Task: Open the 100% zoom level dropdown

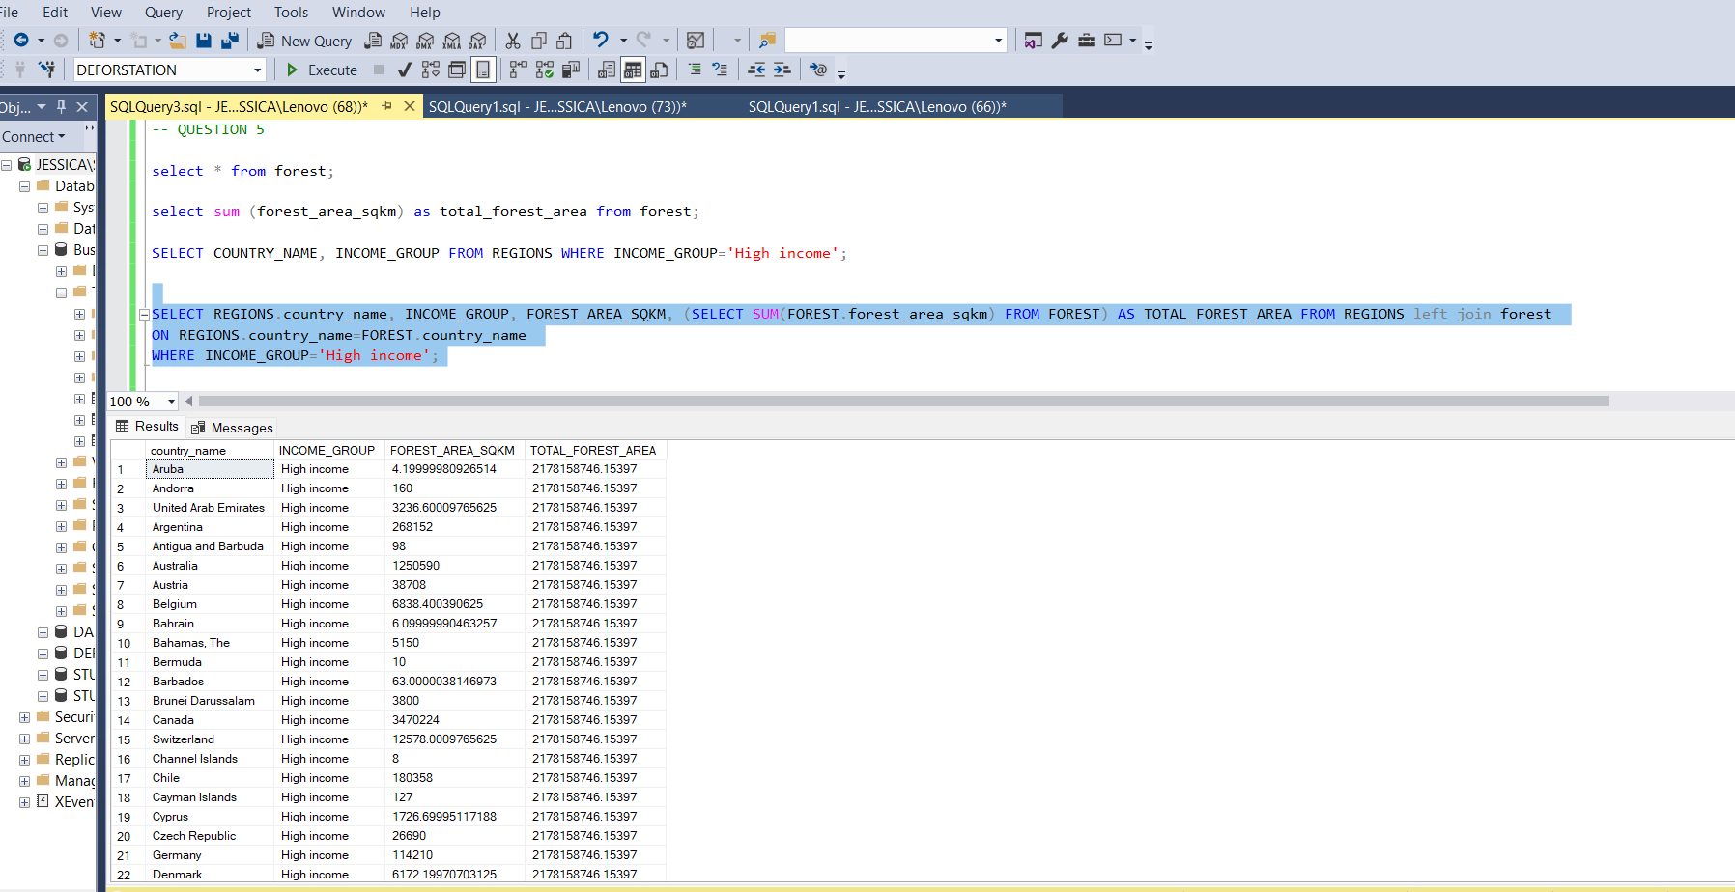Action: click(170, 401)
